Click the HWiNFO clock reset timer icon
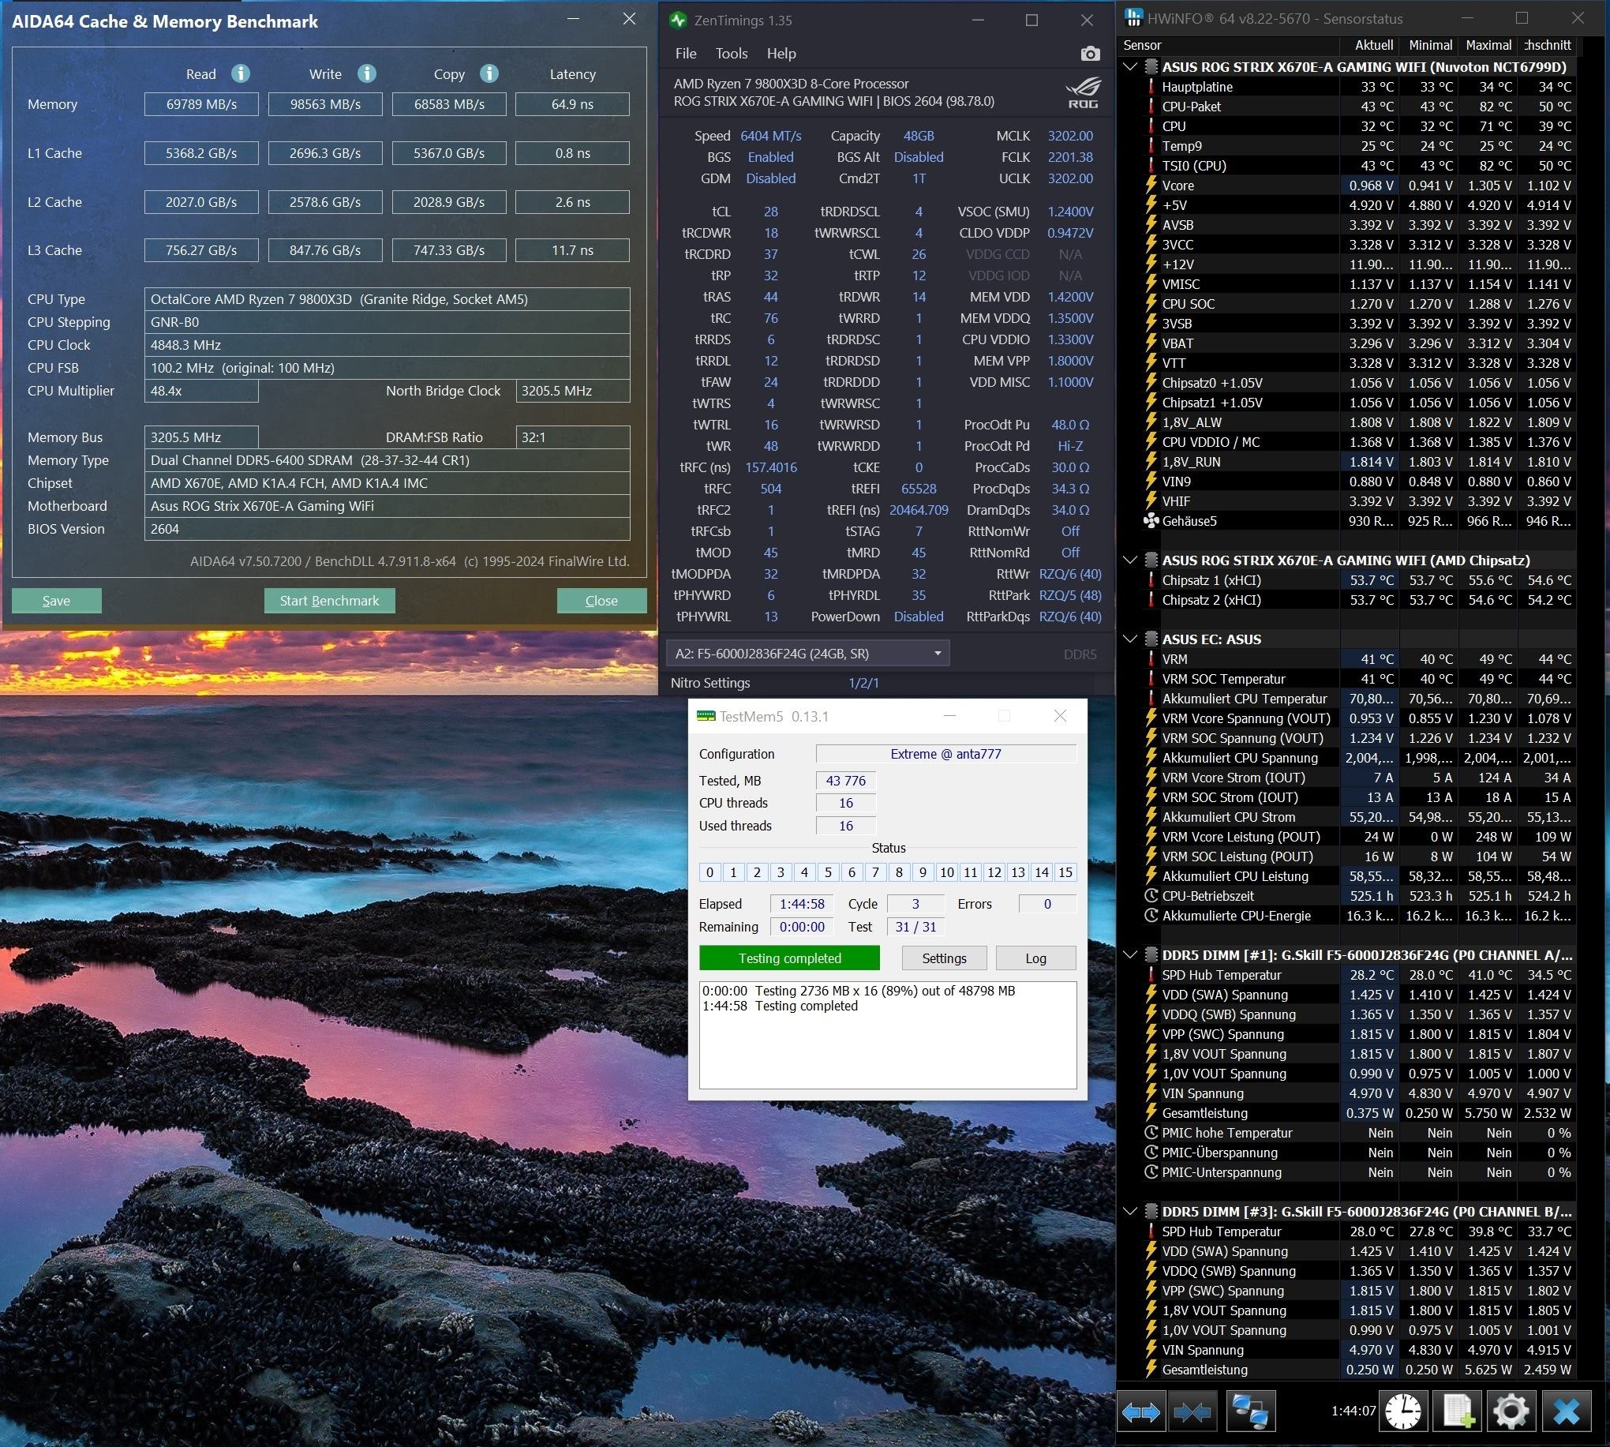The width and height of the screenshot is (1610, 1447). [1402, 1412]
